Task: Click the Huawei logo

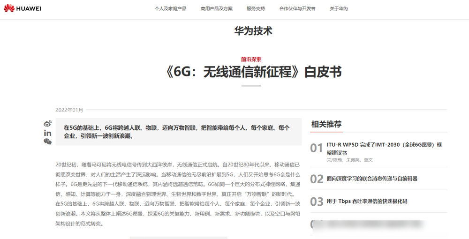Action: (23, 8)
